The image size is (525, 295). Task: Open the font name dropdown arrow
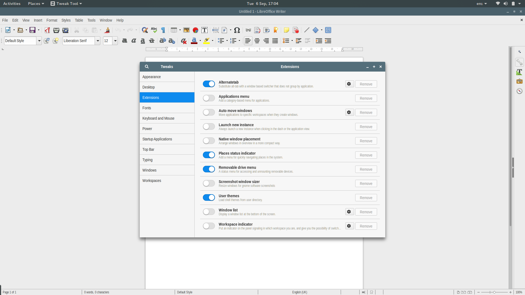(x=98, y=41)
